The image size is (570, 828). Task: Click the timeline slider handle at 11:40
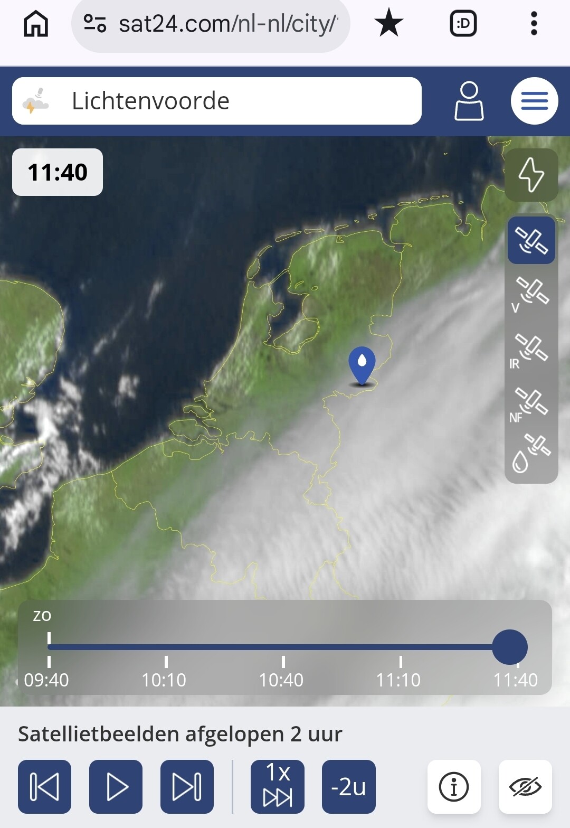510,647
